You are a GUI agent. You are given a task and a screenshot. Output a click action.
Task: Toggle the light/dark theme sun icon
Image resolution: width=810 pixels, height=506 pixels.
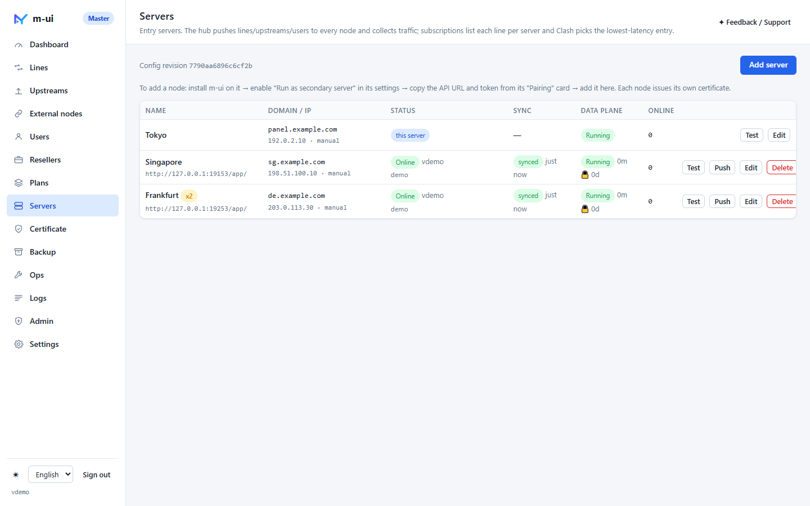point(16,475)
